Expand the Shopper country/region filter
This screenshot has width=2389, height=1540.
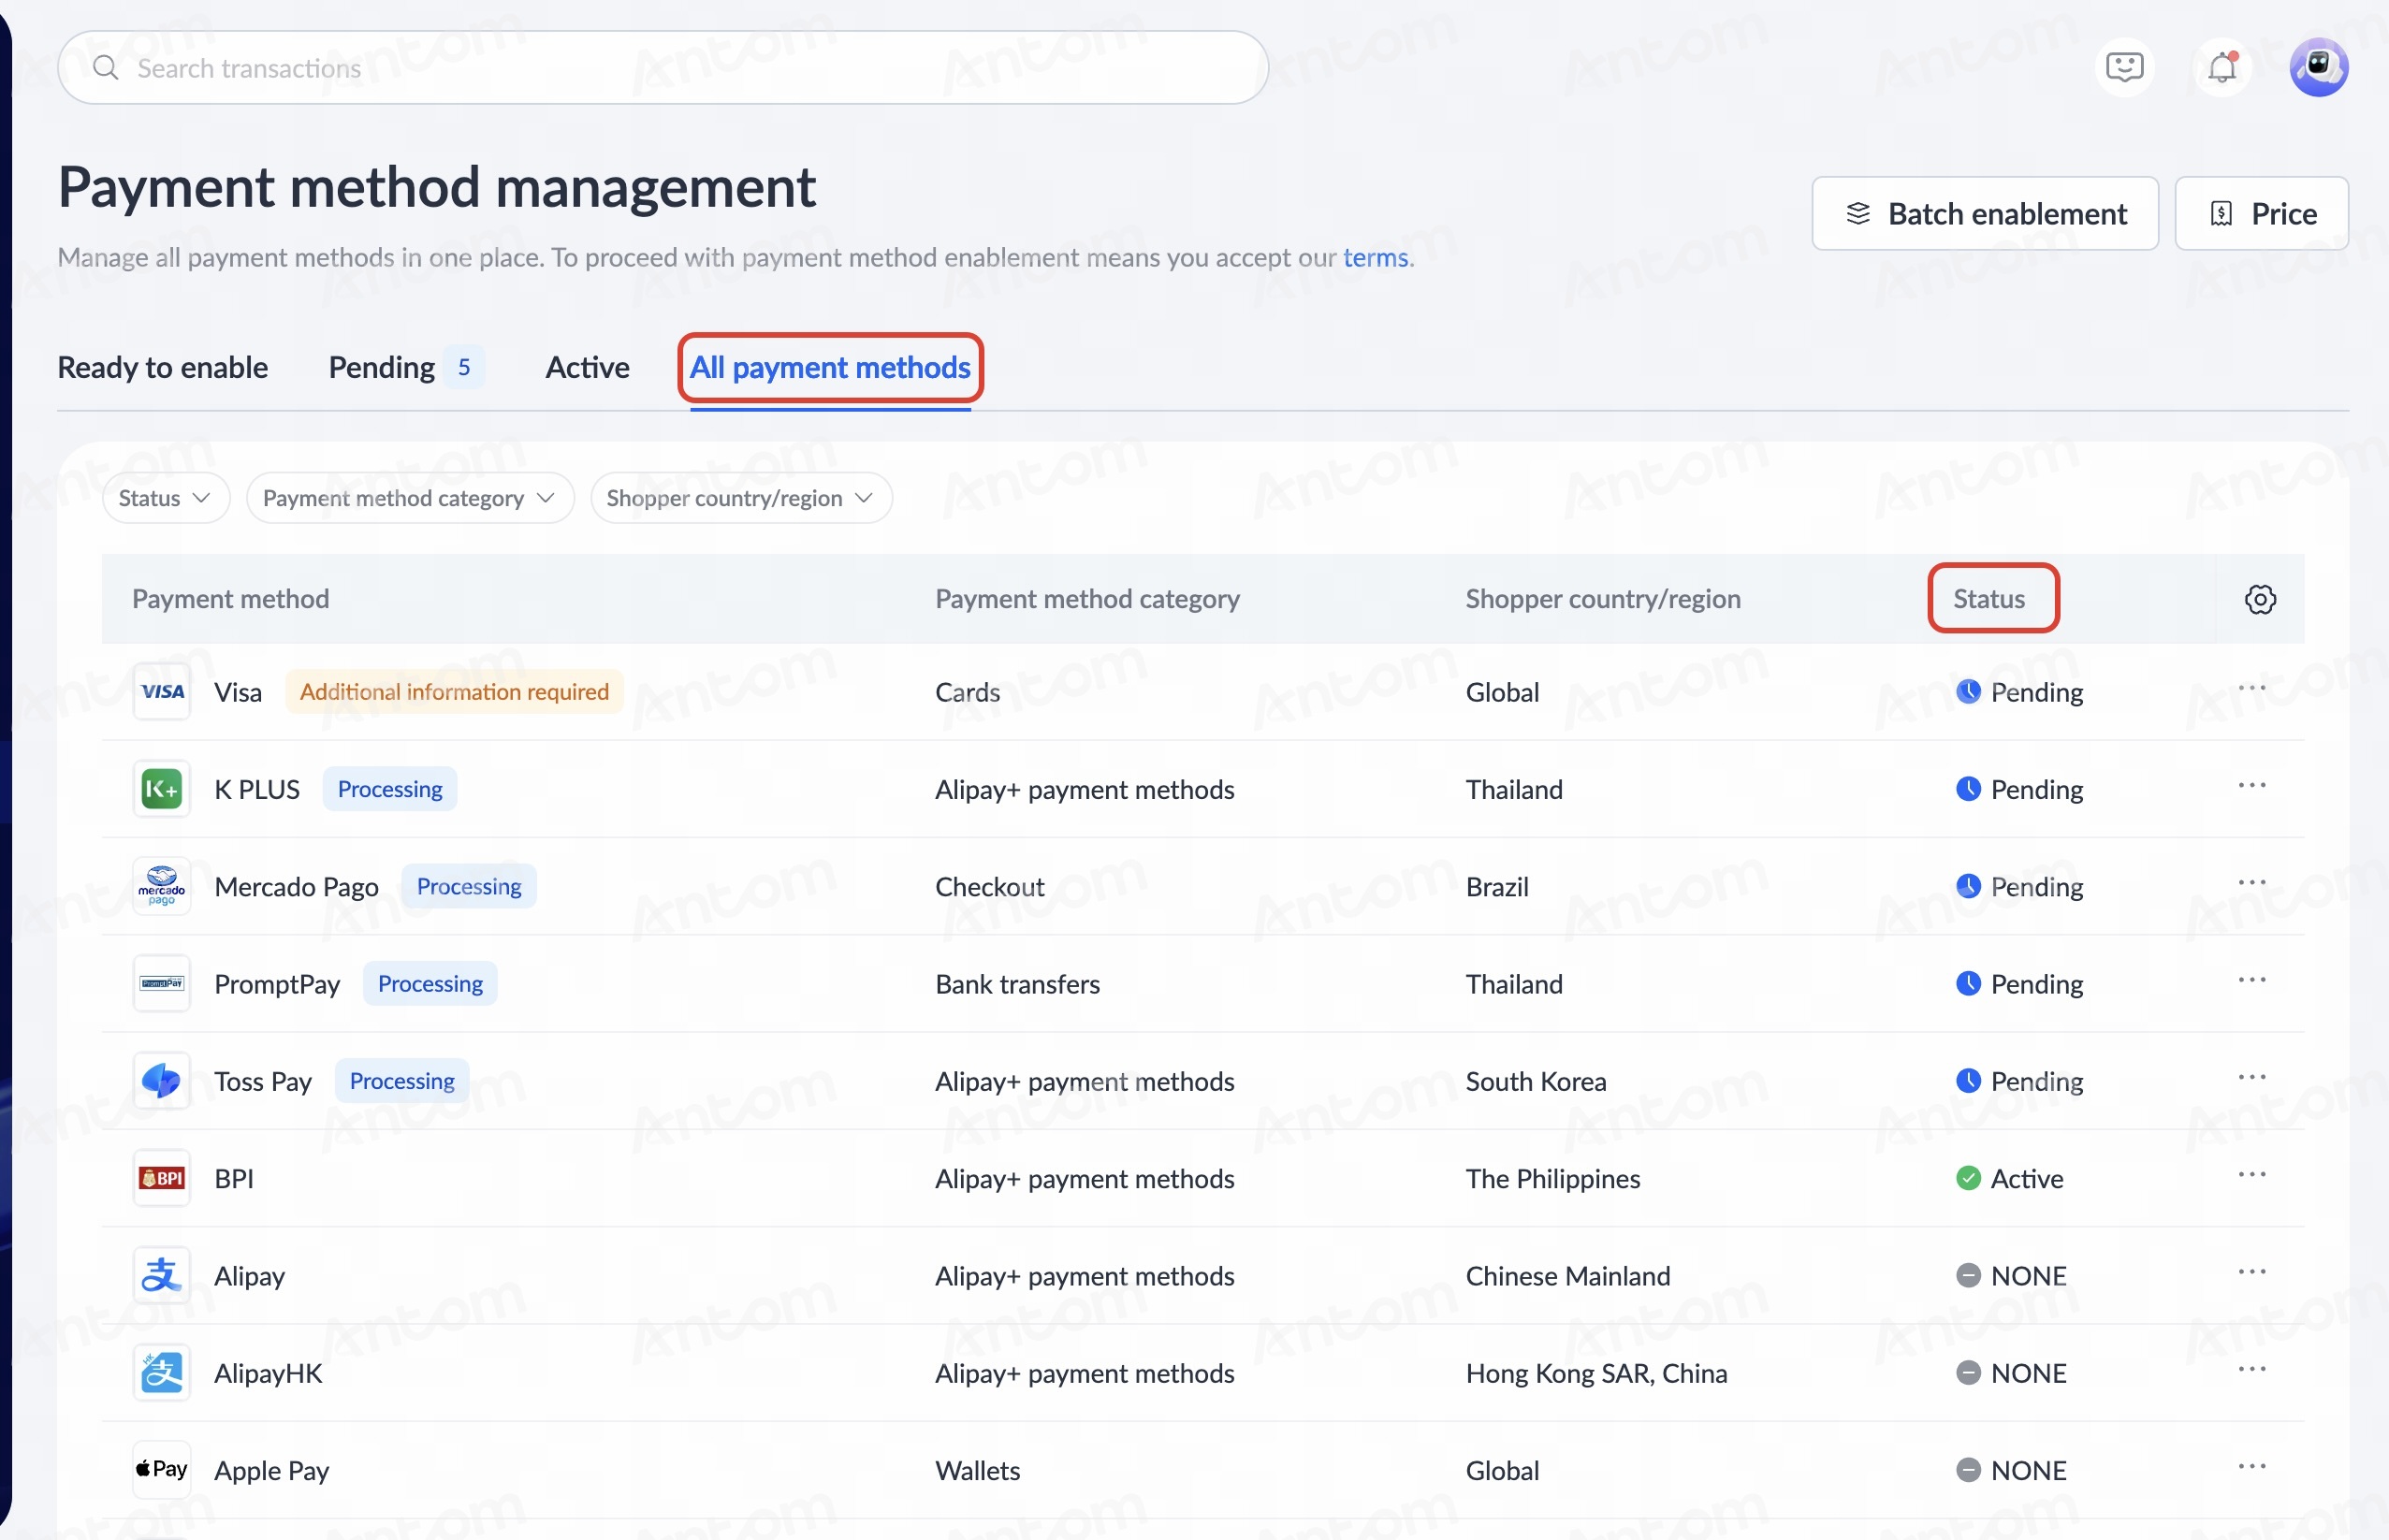tap(741, 498)
